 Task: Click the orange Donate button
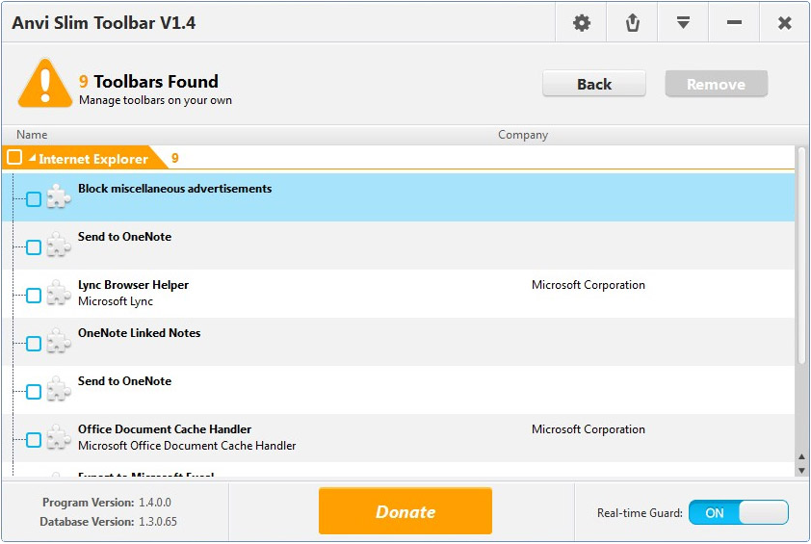(x=405, y=511)
